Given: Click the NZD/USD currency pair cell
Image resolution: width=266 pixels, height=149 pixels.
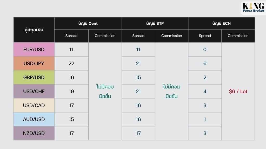Looking at the screenshot, I should (x=34, y=133).
